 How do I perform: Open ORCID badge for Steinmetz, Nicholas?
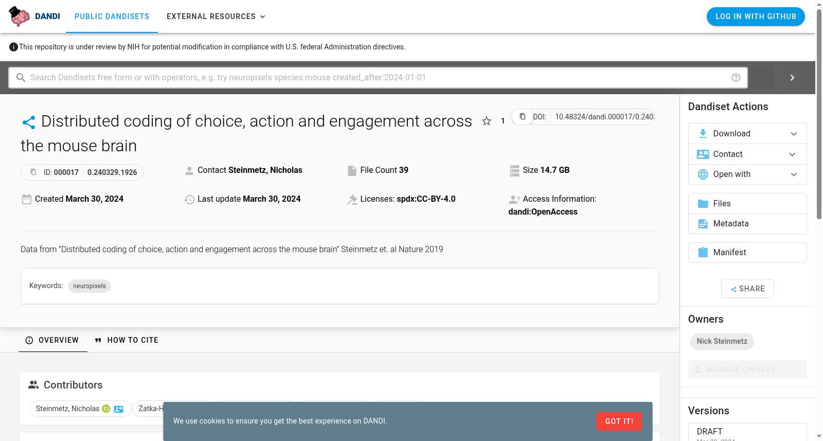point(106,409)
